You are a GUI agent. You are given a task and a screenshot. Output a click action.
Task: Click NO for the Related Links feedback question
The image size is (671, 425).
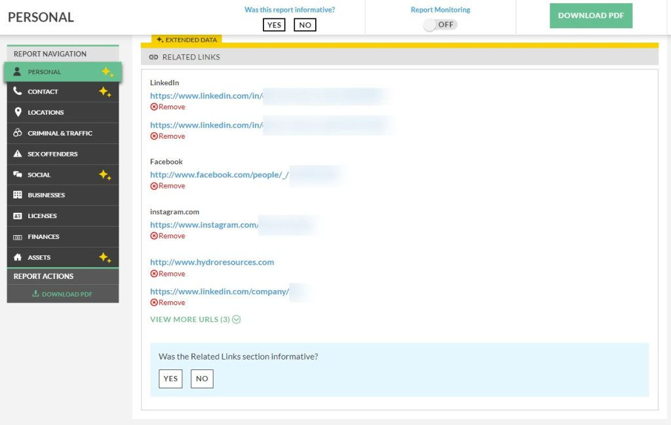pyautogui.click(x=201, y=379)
